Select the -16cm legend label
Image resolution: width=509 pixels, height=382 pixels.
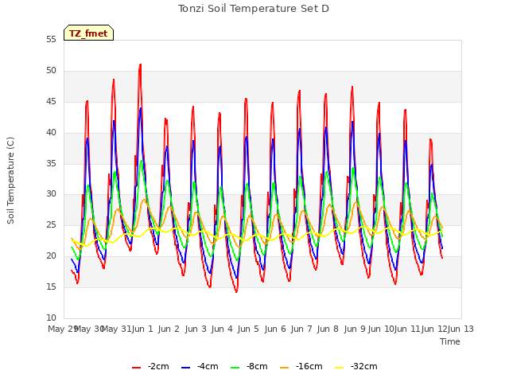[x=309, y=366]
